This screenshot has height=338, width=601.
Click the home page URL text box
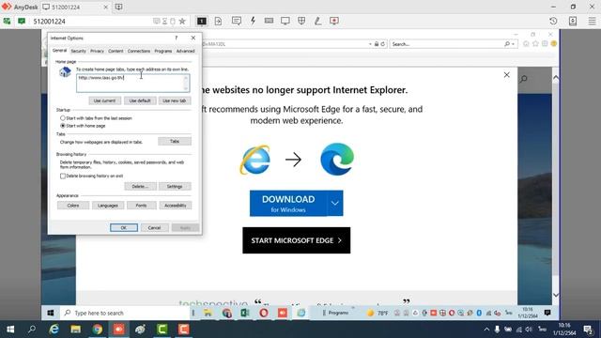(132, 84)
